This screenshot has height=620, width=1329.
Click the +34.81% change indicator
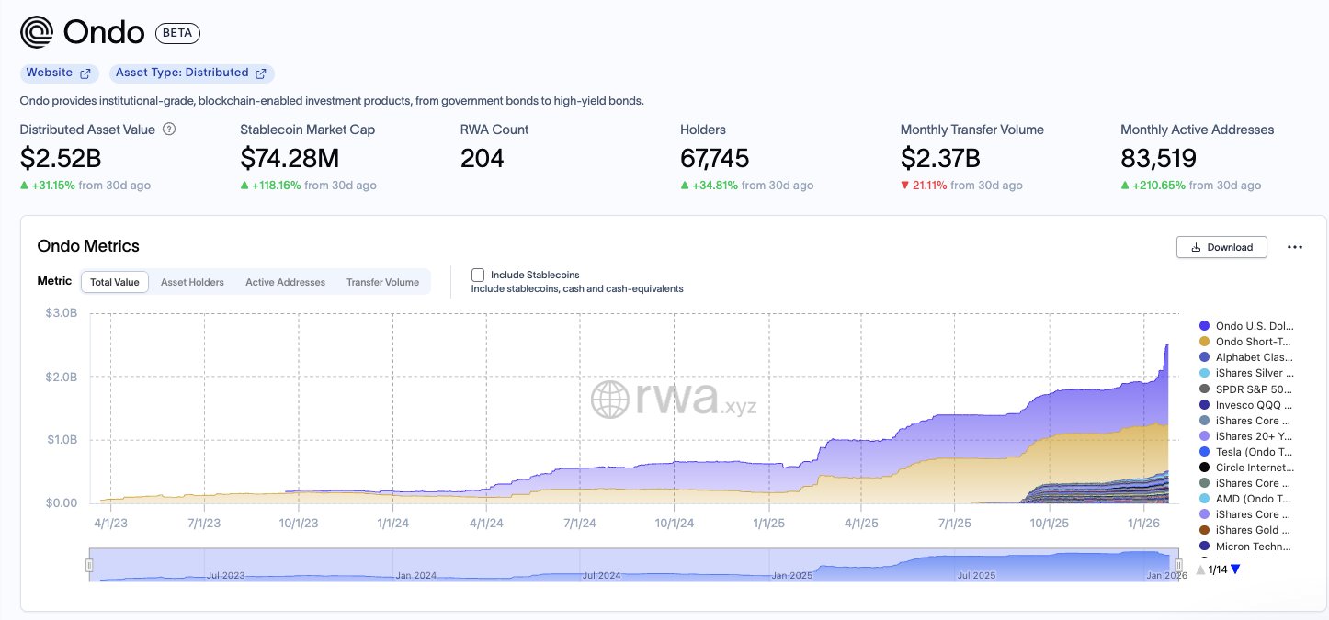(709, 186)
